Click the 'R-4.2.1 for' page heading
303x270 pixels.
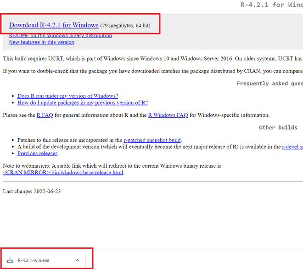click(x=263, y=5)
